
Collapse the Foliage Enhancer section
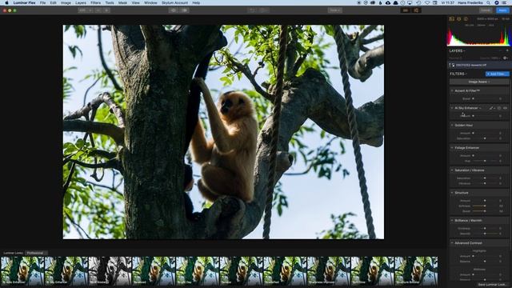[452, 147]
